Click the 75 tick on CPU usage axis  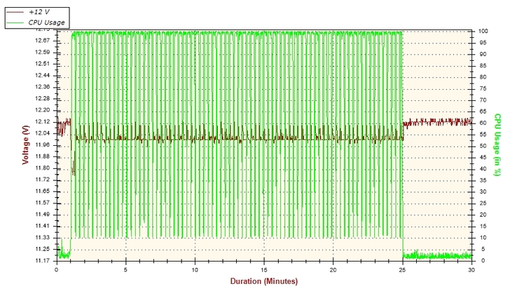point(483,88)
